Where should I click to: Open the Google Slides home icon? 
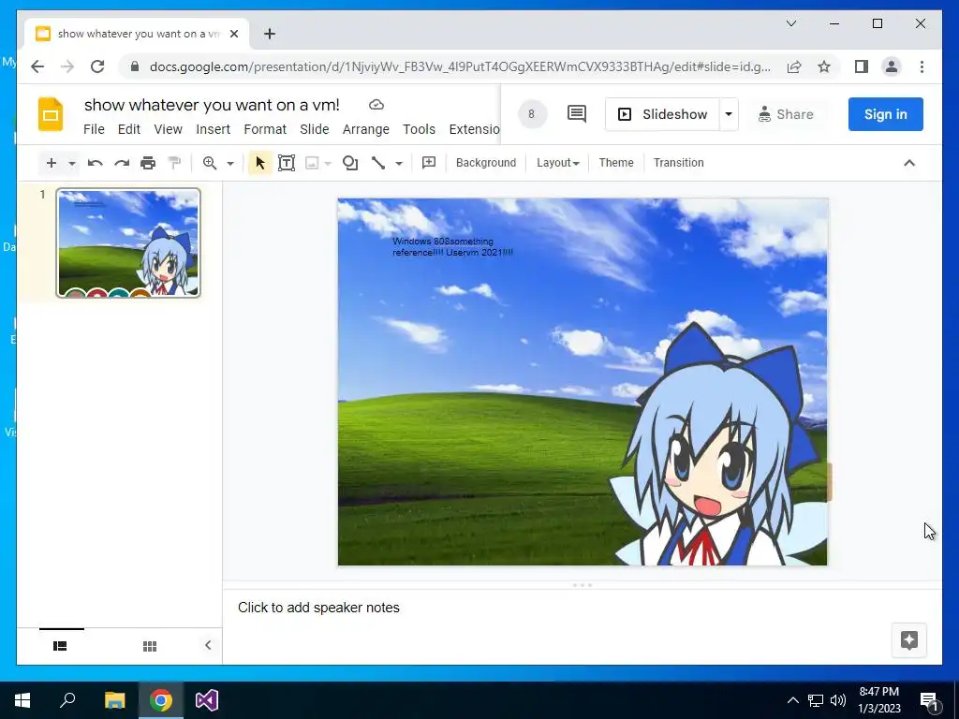[x=51, y=114]
